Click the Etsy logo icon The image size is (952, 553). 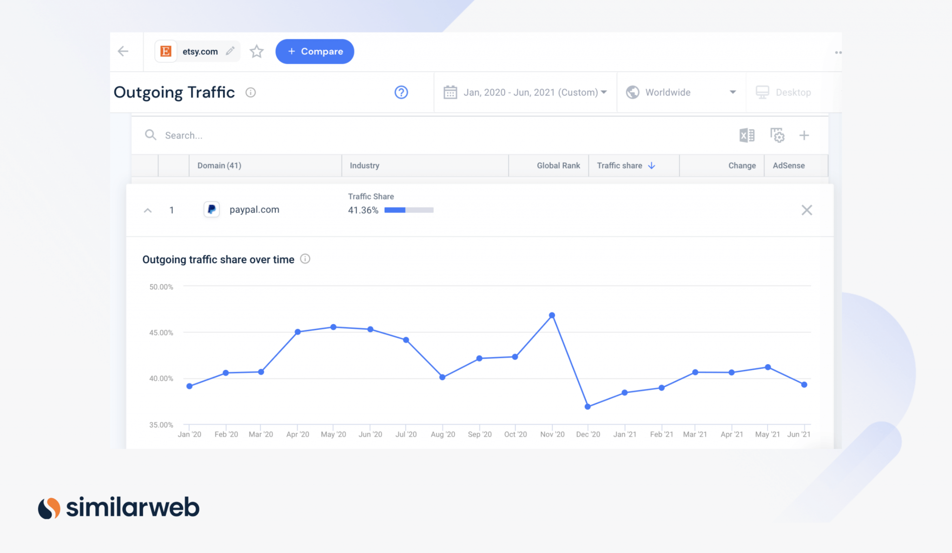tap(166, 51)
